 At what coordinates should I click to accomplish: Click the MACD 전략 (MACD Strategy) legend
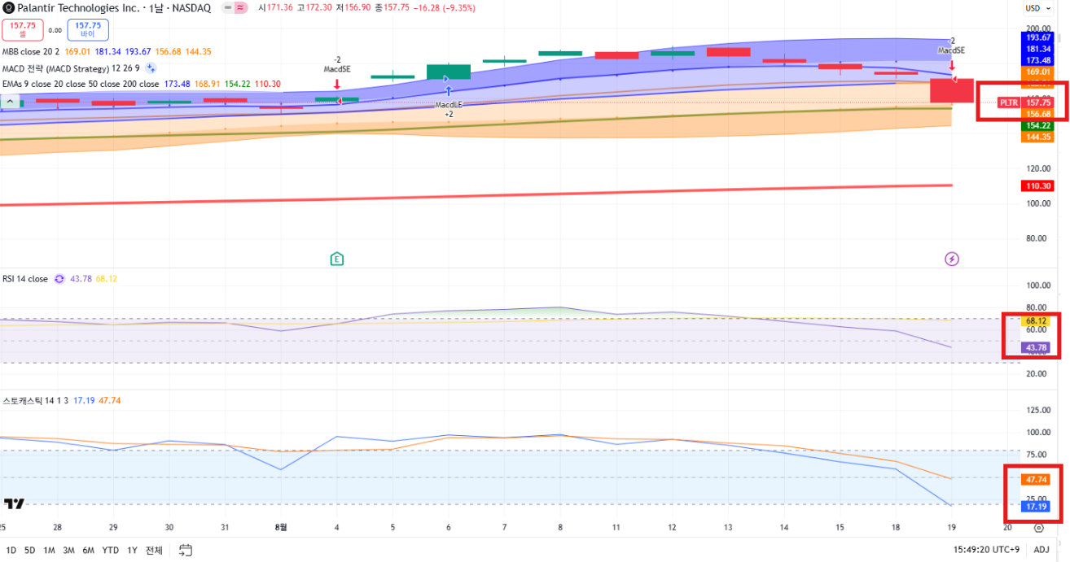click(71, 68)
